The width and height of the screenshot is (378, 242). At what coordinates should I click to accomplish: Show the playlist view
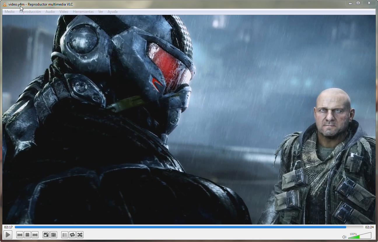[x=65, y=235]
